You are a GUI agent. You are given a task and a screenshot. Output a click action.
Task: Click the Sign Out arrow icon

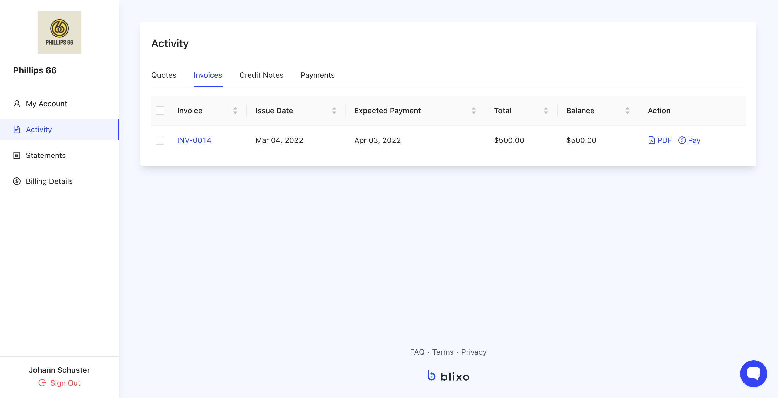[42, 383]
